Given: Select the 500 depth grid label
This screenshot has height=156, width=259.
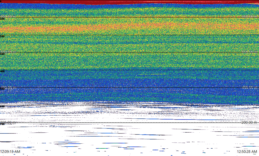Looking at the screenshot, I should [2, 89].
